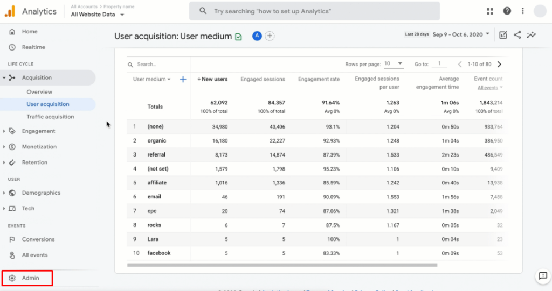Viewport: 552px width, 291px height.
Task: Select Traffic acquisition in sidebar
Action: coord(50,117)
